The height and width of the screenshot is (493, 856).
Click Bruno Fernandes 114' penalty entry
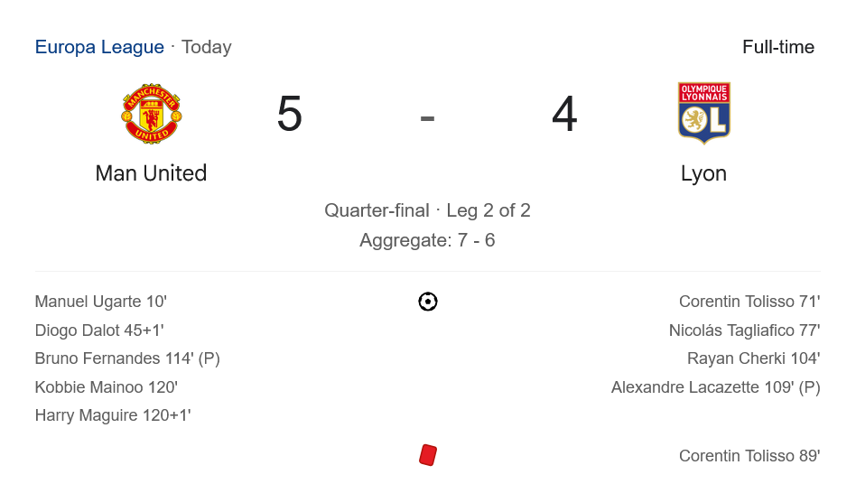127,358
